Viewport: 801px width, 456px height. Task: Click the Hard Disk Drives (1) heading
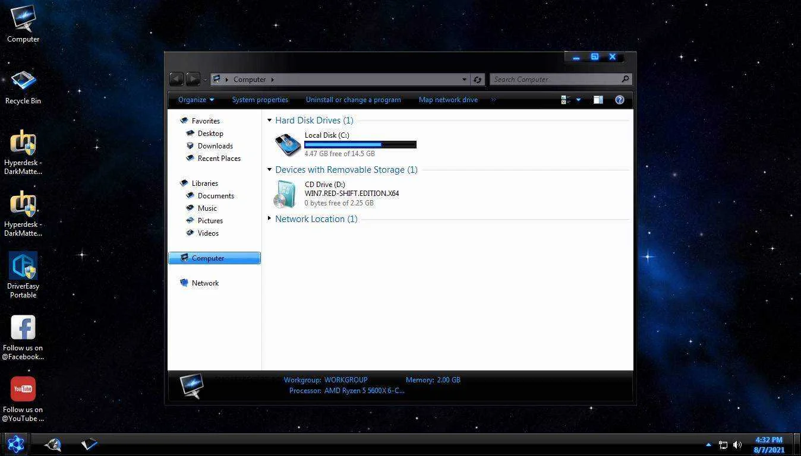pos(314,121)
